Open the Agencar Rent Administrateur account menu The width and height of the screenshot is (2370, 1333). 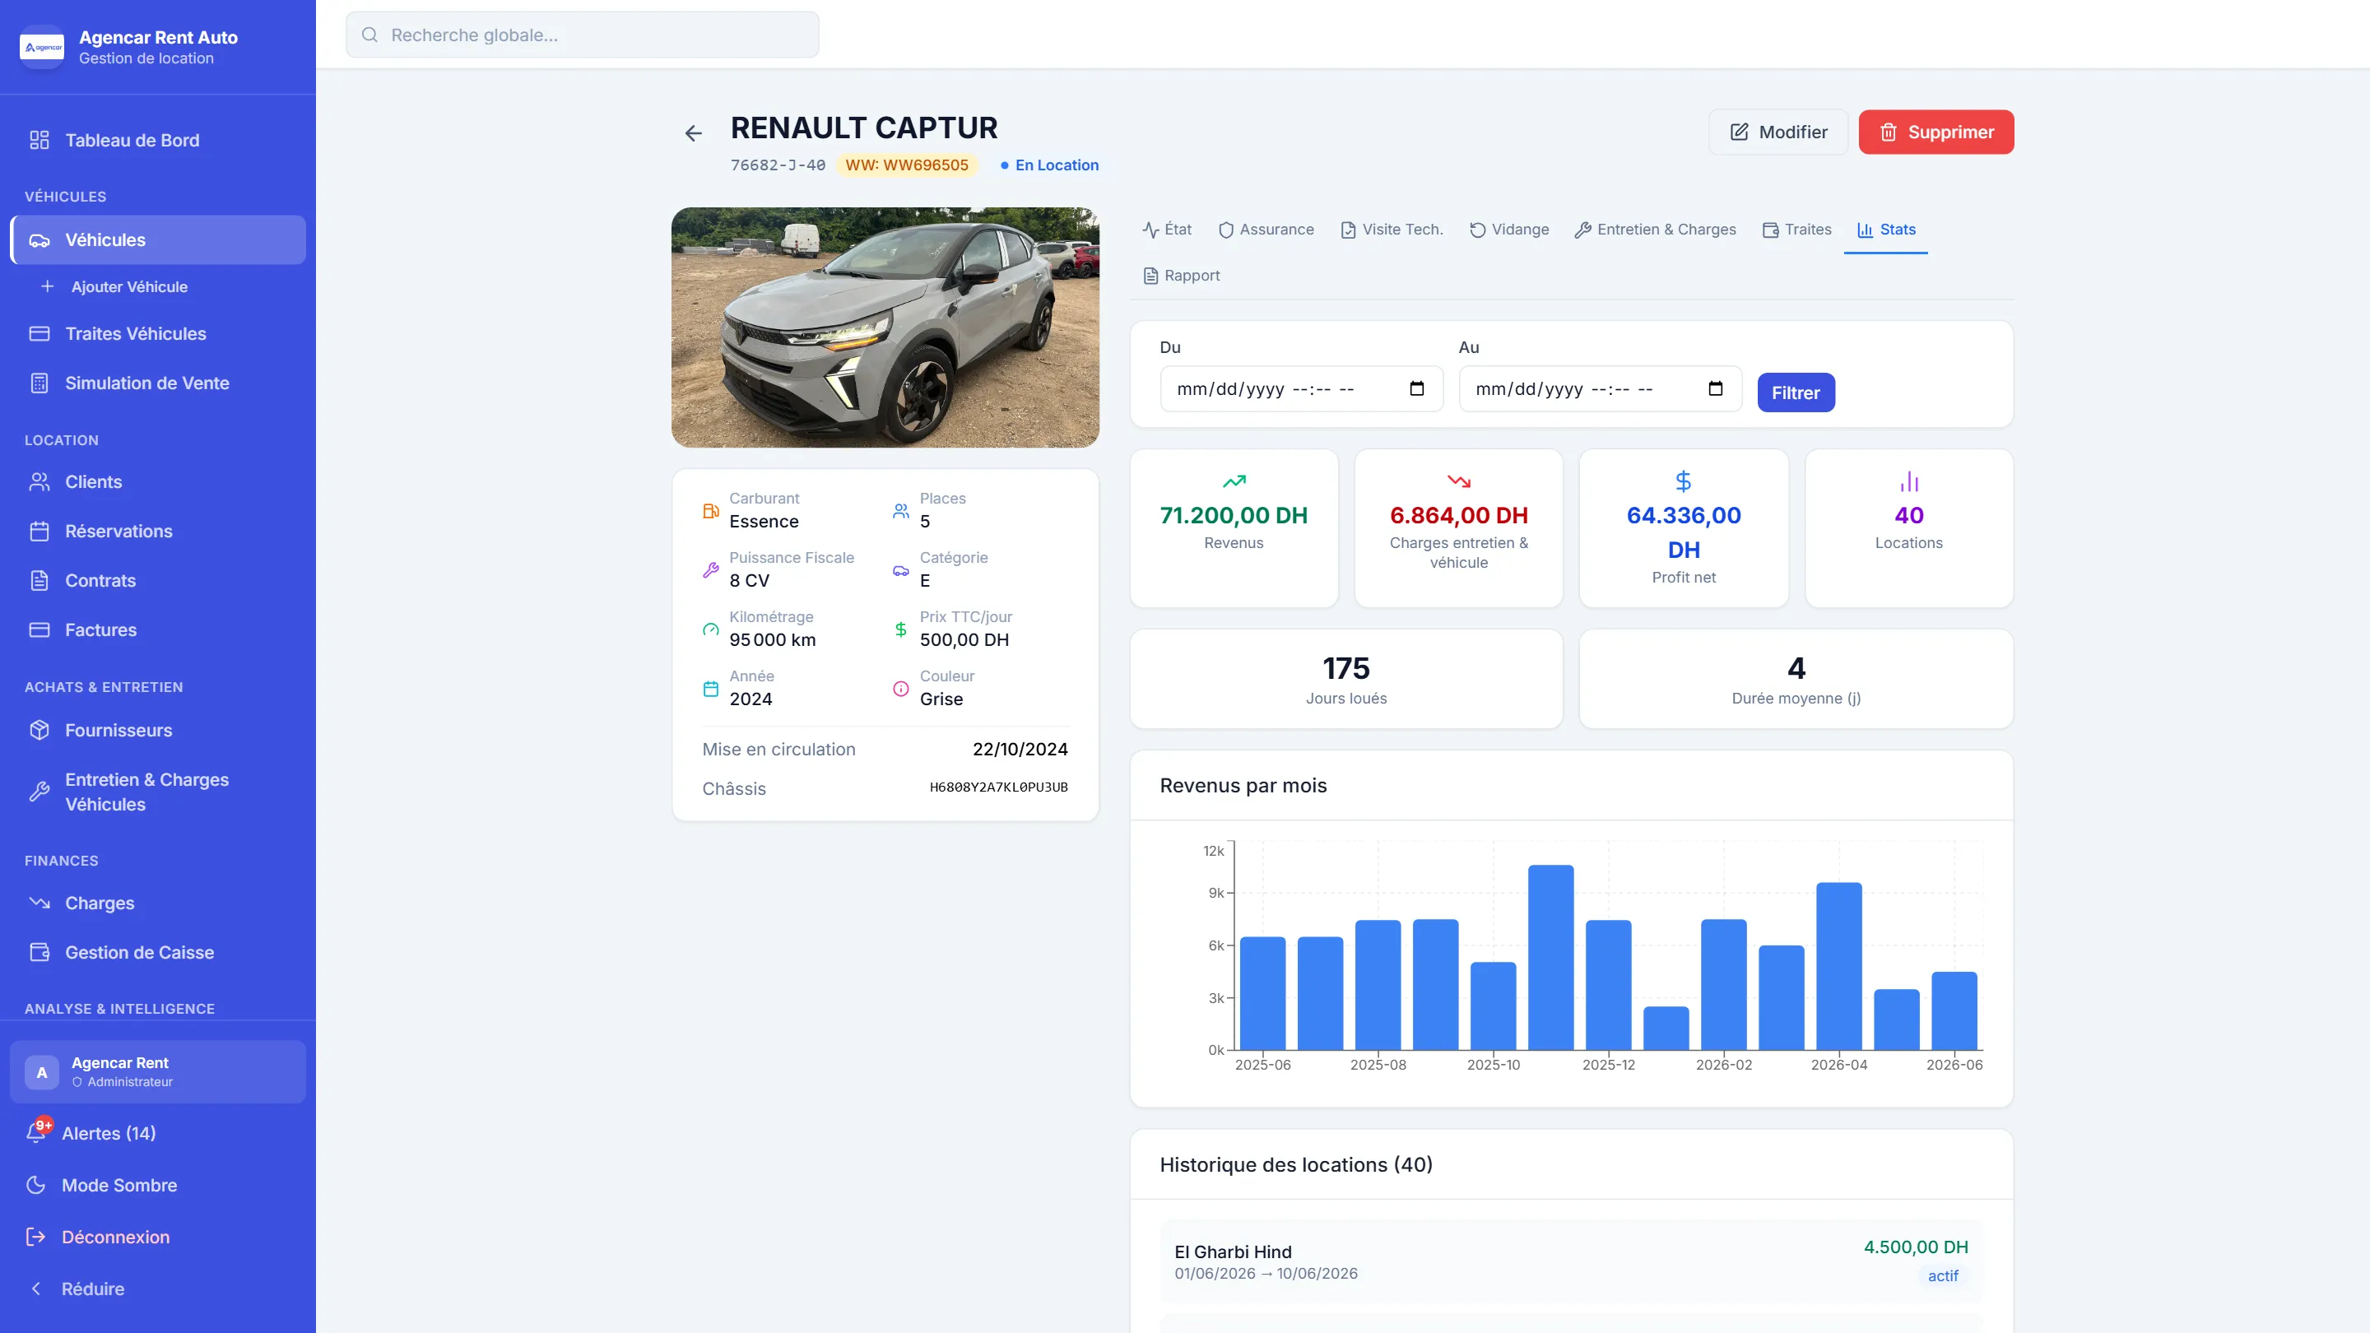pyautogui.click(x=157, y=1071)
